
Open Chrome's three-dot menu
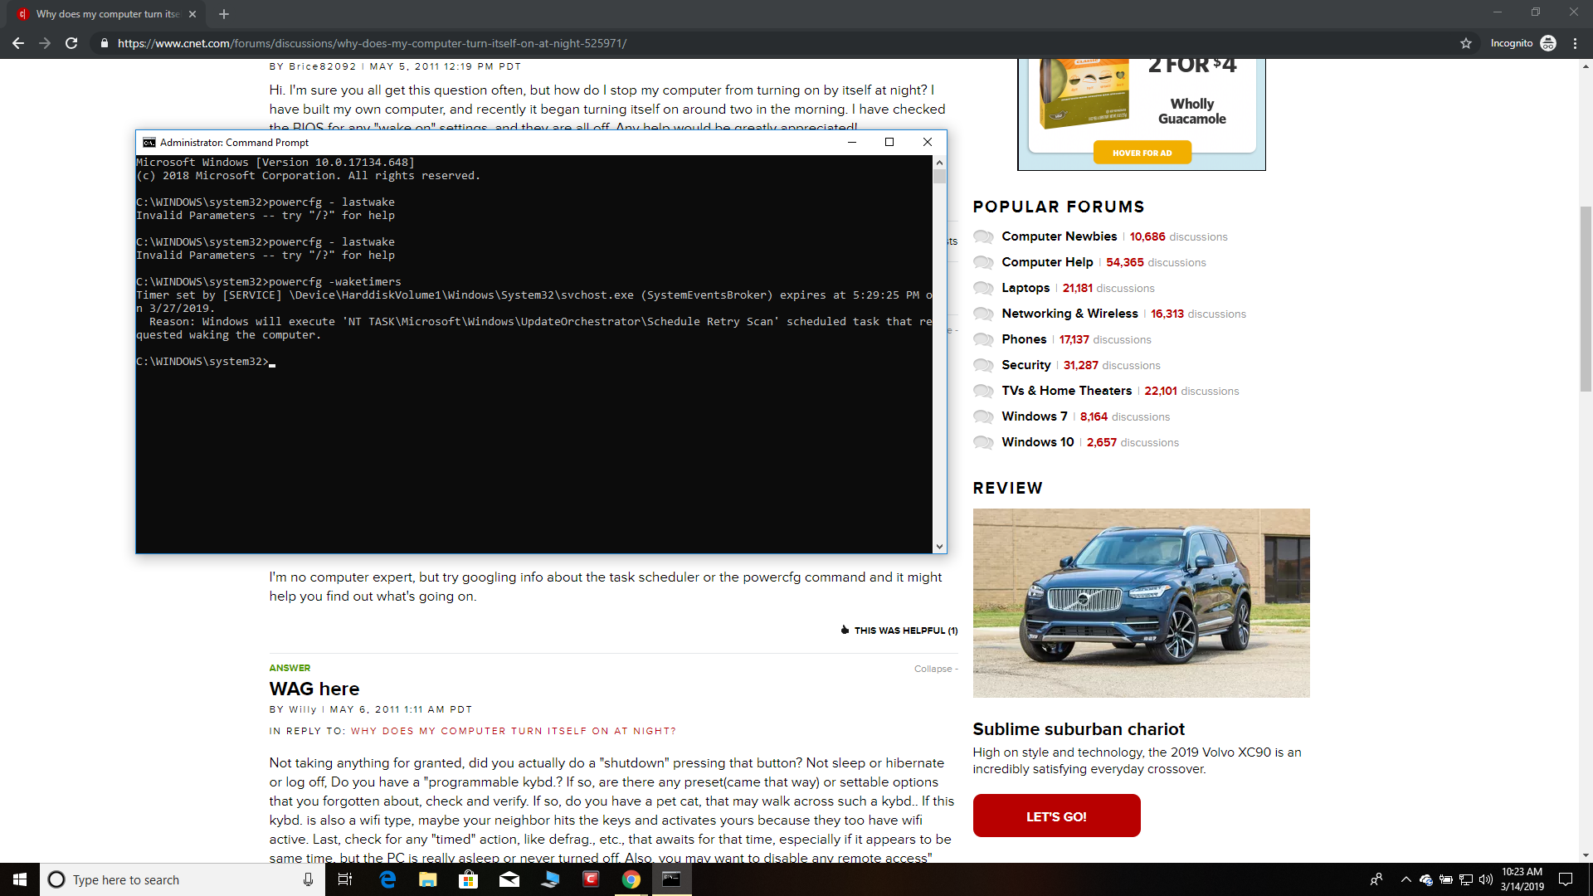pyautogui.click(x=1576, y=43)
